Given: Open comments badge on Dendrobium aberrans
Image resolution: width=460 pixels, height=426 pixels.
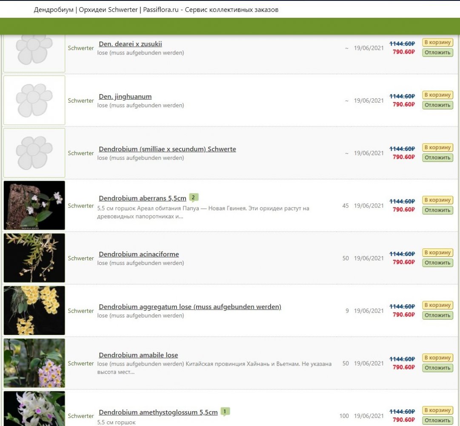Looking at the screenshot, I should click(x=194, y=197).
